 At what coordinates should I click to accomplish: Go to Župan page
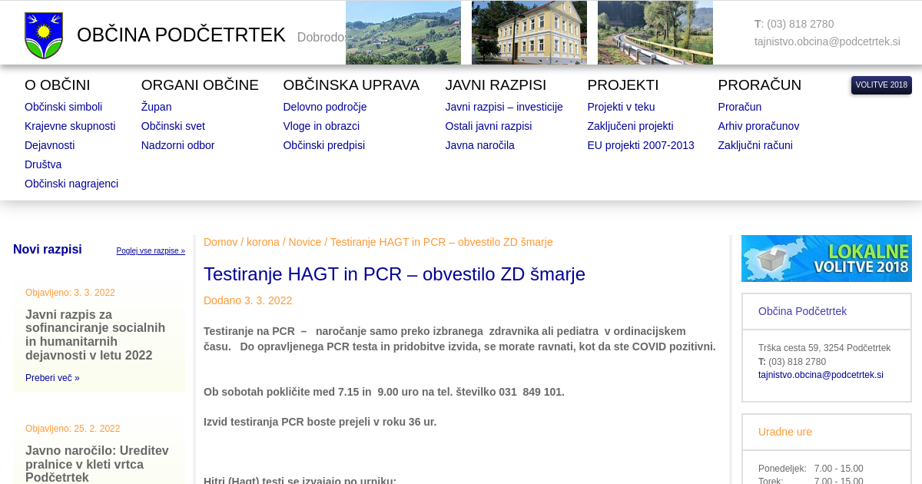click(x=156, y=107)
